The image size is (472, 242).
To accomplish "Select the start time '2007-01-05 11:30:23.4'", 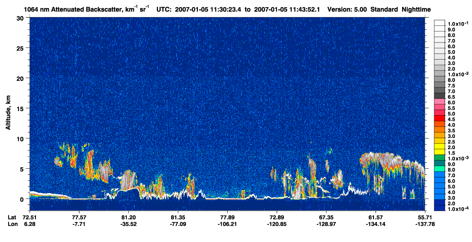I will (208, 9).
